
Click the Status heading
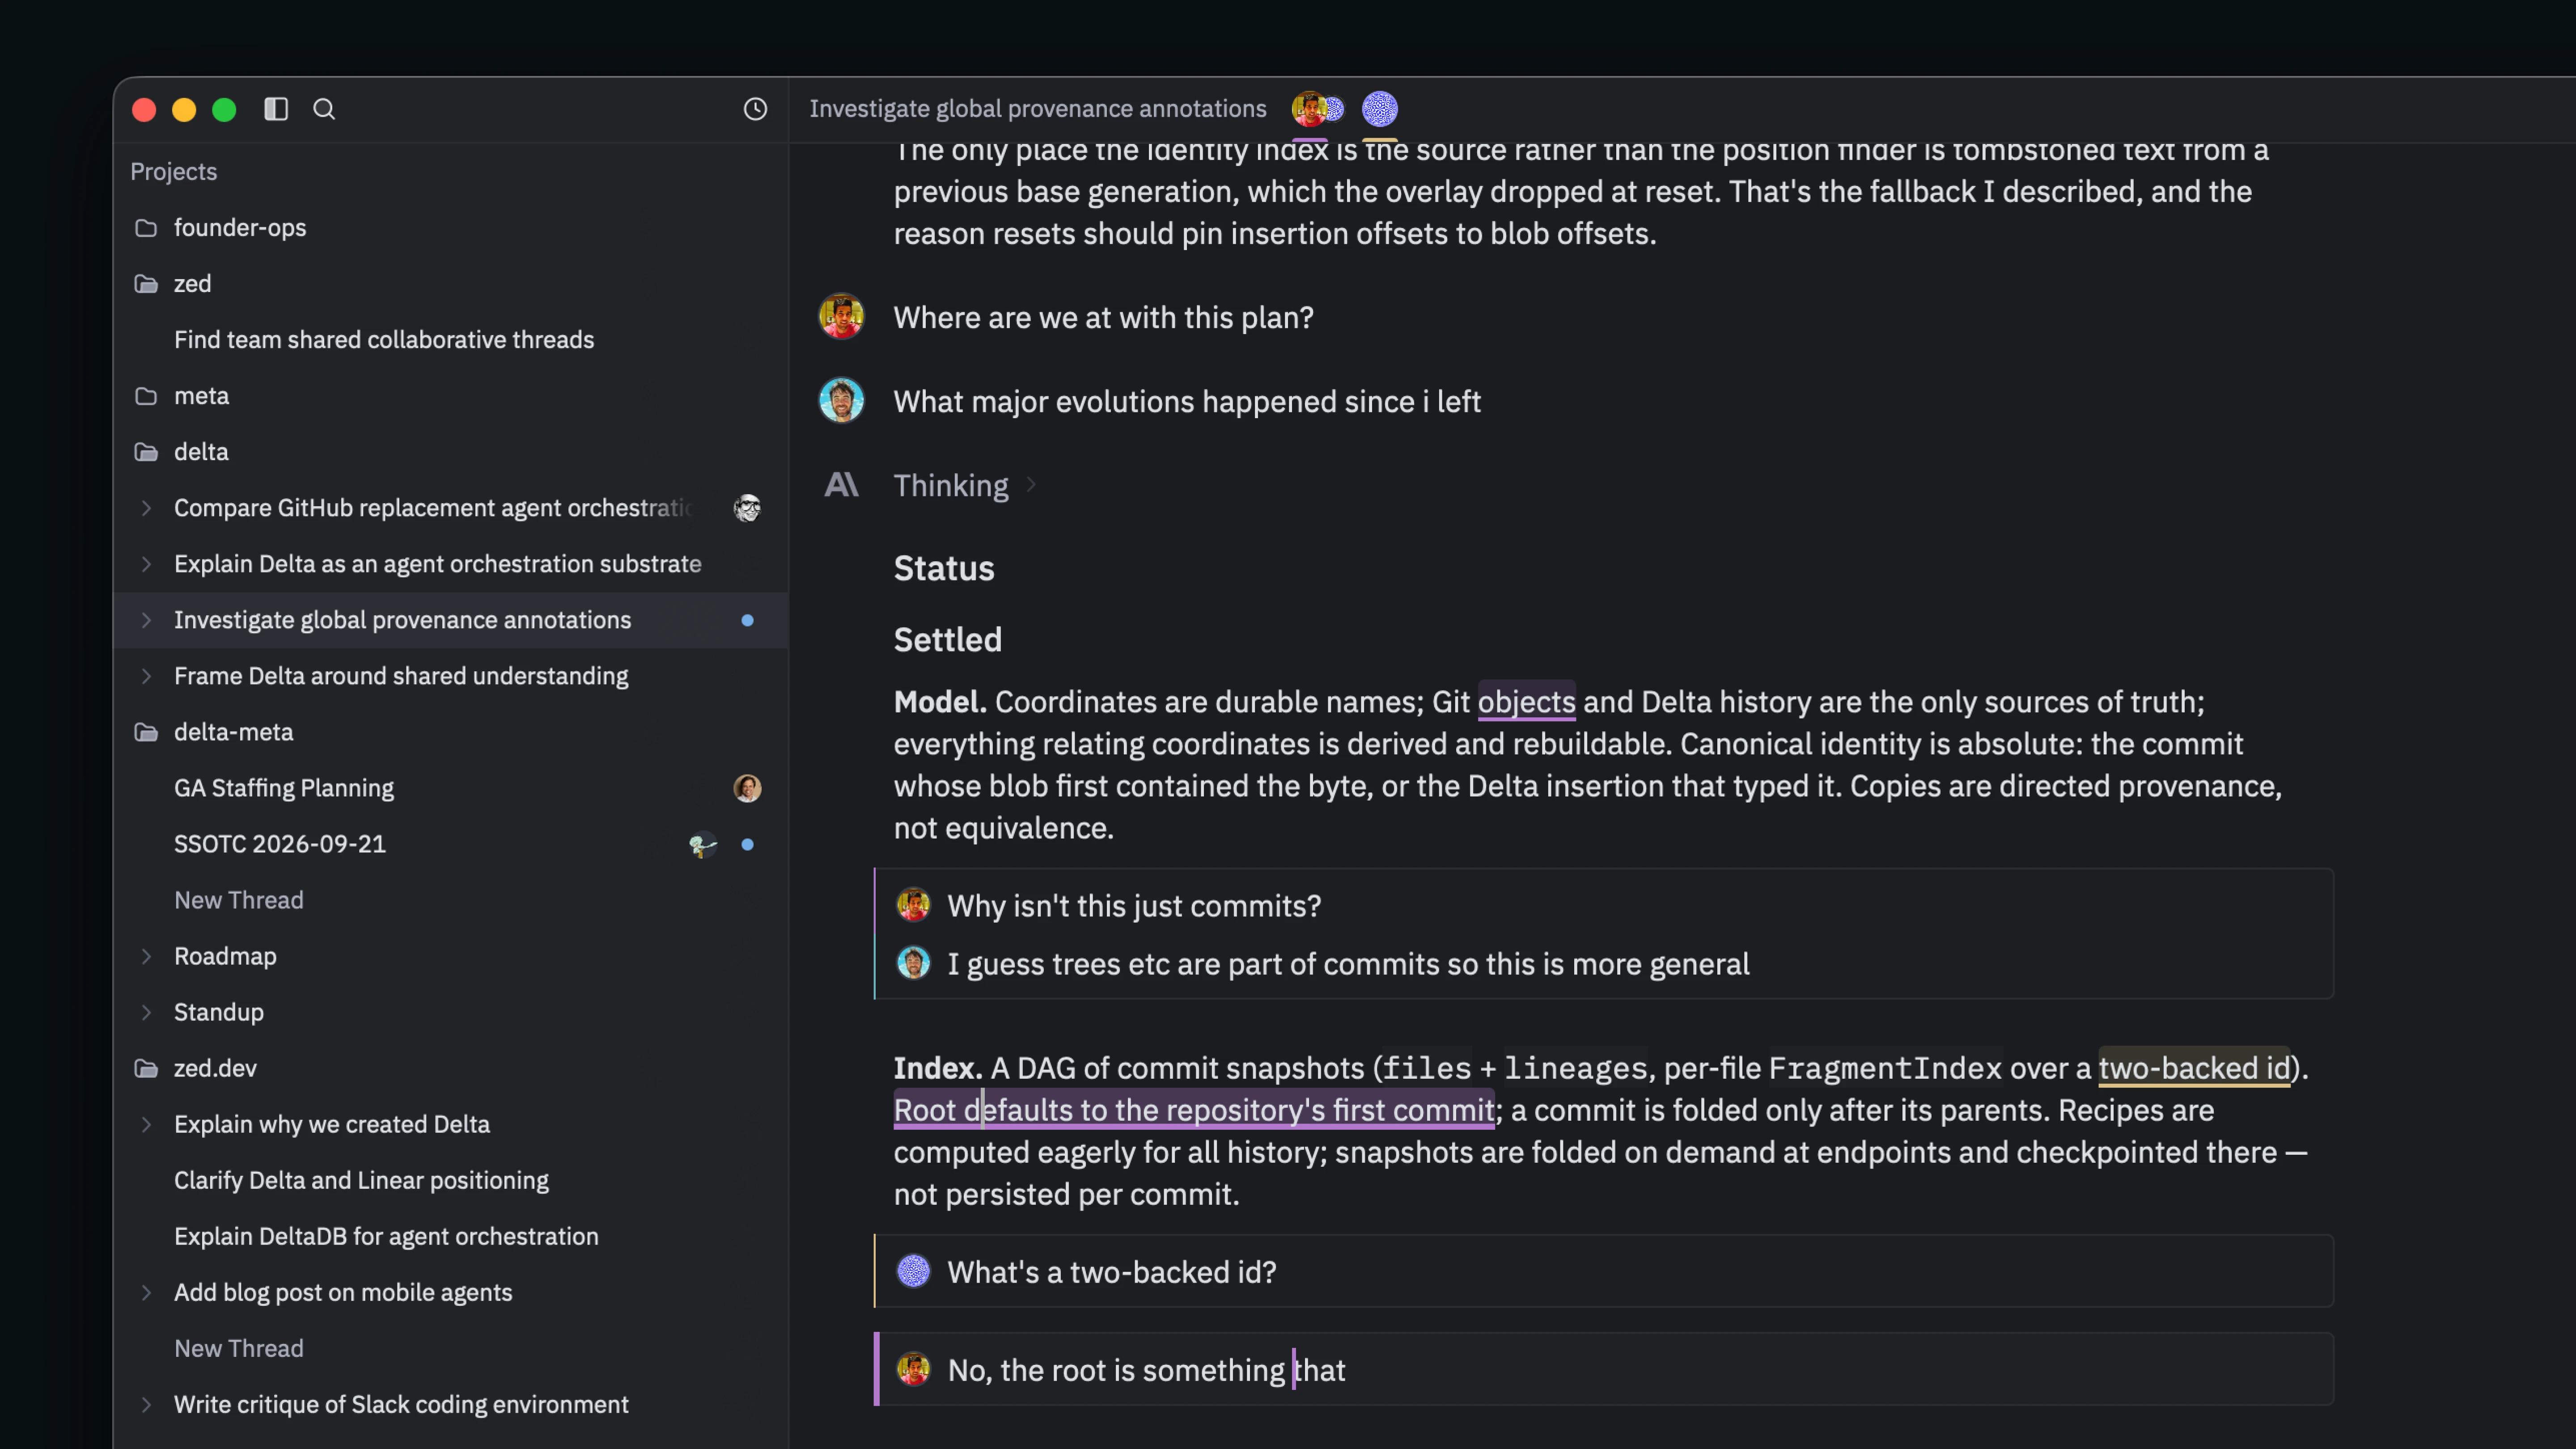point(943,568)
